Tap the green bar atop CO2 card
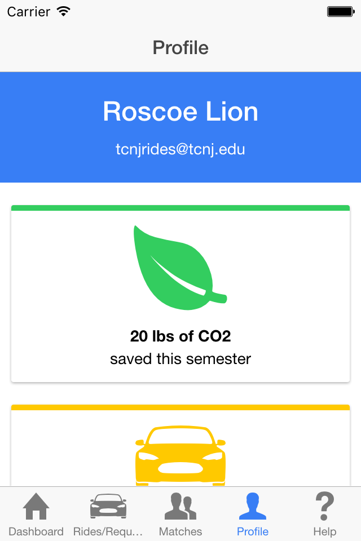This screenshot has height=541, width=361. (x=180, y=208)
